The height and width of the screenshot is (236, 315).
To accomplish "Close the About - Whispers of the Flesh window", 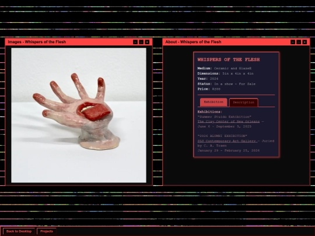I will click(304, 42).
